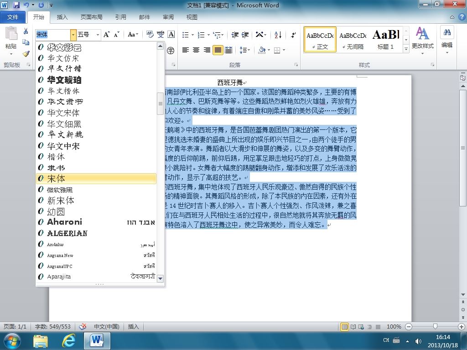Toggle Distributed alignment button
The width and height of the screenshot is (467, 350).
tap(228, 50)
